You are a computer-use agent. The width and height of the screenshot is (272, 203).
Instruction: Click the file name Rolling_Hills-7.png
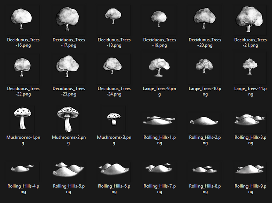tap(160, 189)
